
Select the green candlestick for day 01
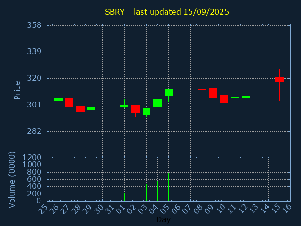click(124, 105)
